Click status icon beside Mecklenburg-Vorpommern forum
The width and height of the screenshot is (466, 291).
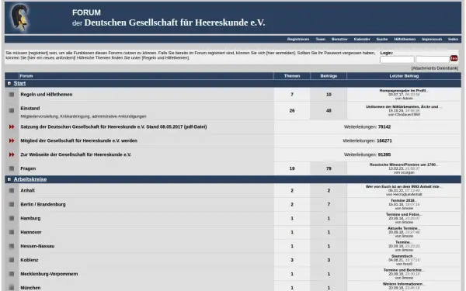(x=12, y=274)
